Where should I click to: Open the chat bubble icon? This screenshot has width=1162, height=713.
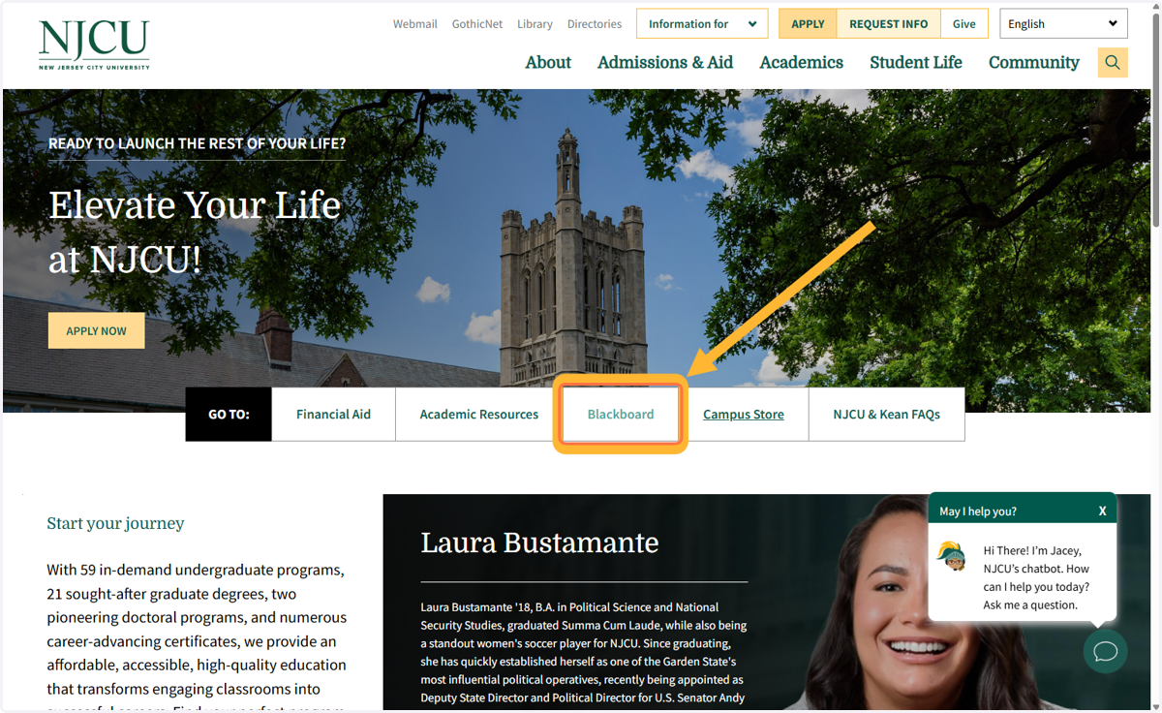pos(1106,651)
